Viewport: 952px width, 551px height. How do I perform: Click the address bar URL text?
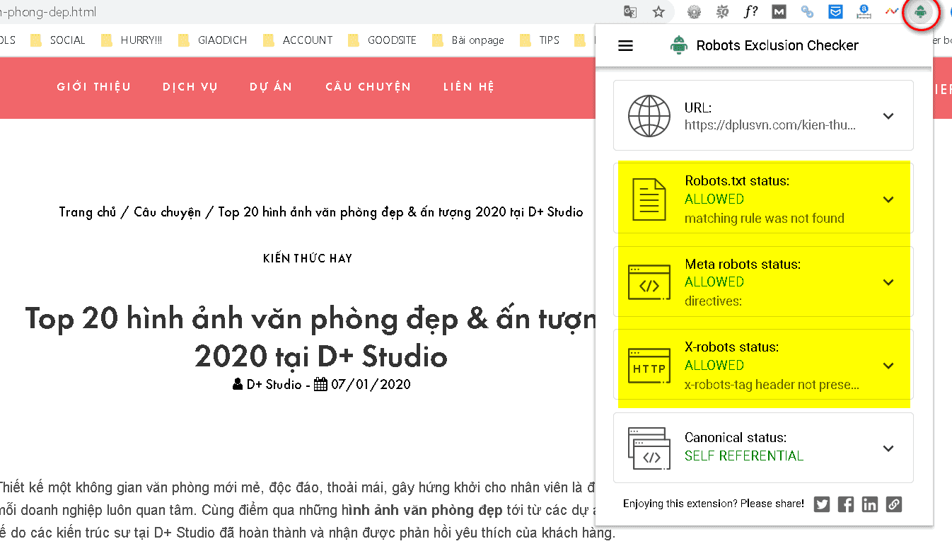pyautogui.click(x=48, y=12)
